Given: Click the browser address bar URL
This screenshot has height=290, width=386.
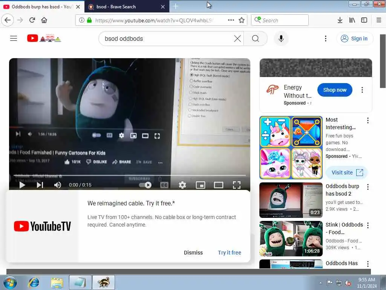Looking at the screenshot, I should [154, 20].
